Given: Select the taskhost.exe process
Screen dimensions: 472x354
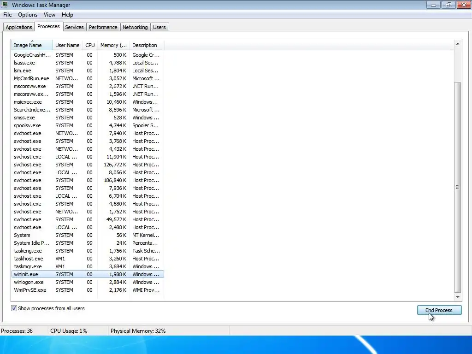Looking at the screenshot, I should pos(88,258).
